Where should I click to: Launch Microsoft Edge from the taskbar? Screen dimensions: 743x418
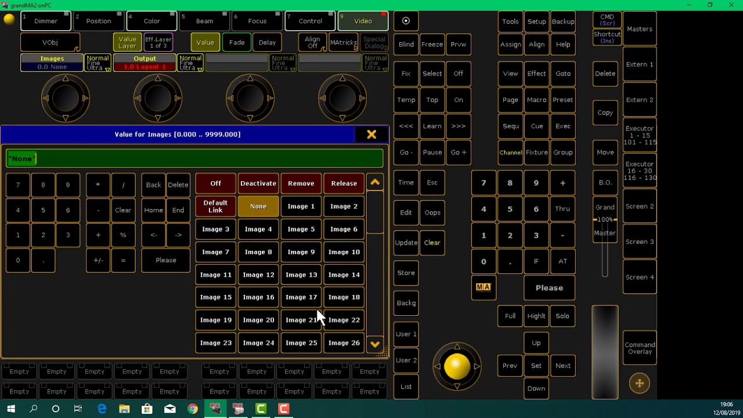coord(102,409)
